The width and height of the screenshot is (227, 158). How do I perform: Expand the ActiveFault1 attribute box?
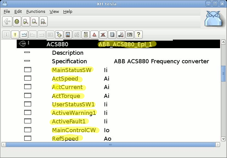pyautogui.click(x=28, y=121)
